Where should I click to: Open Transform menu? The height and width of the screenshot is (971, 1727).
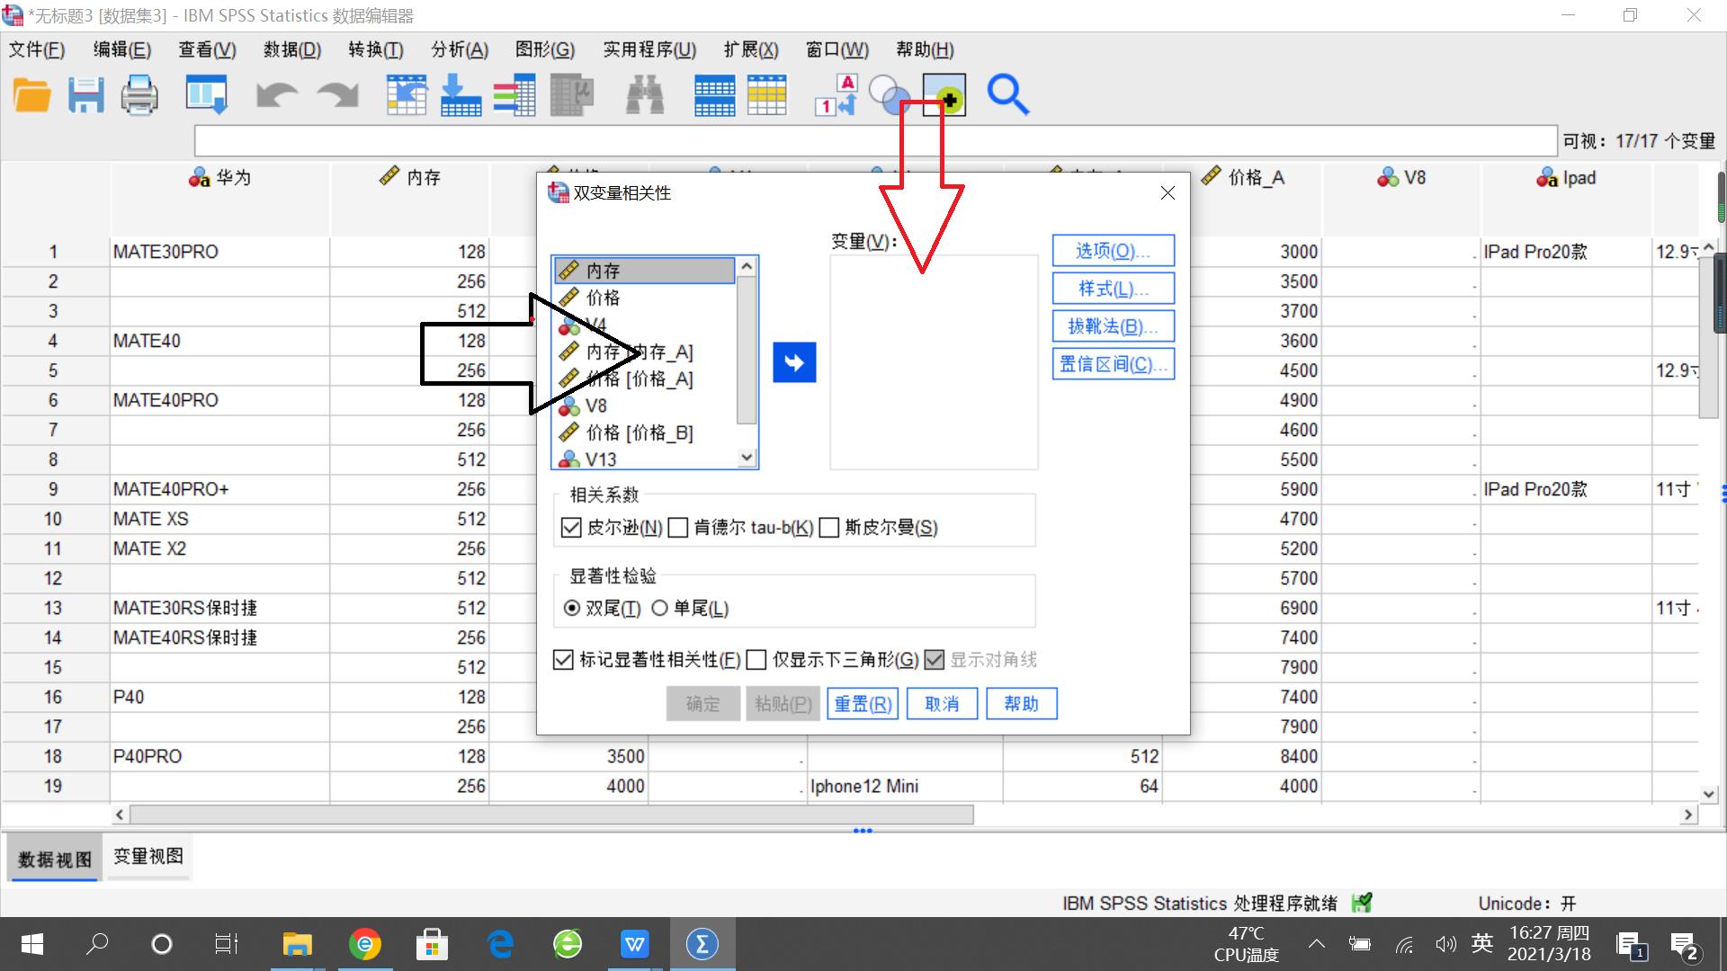point(376,49)
